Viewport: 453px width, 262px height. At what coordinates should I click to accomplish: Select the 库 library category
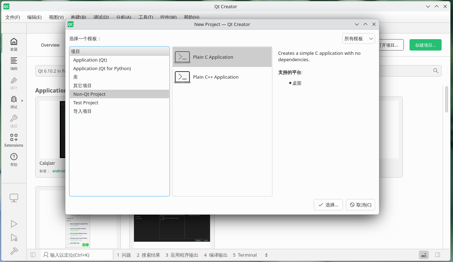coord(119,77)
